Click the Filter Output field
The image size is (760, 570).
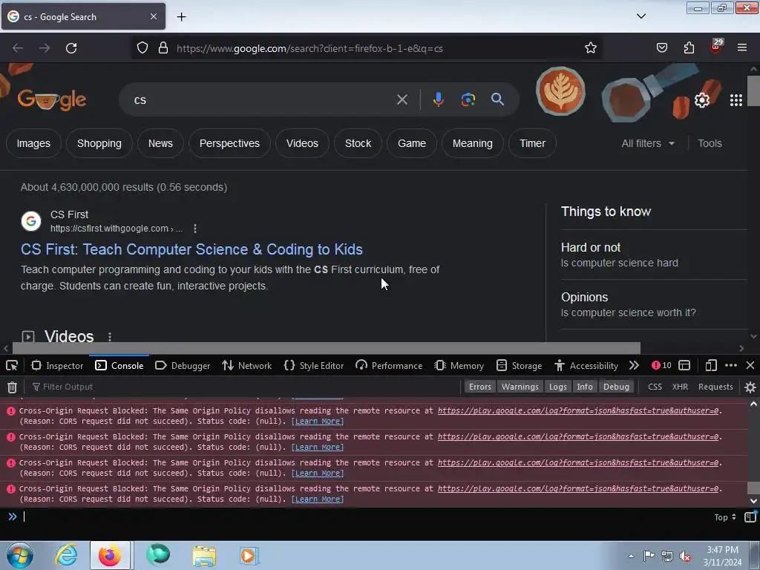pos(243,387)
